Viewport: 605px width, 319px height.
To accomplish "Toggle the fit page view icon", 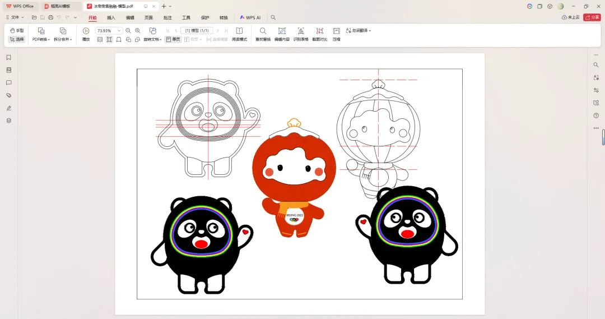I will click(x=109, y=39).
